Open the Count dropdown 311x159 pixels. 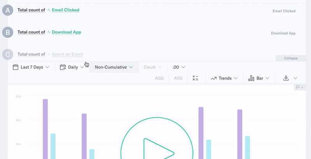[x=153, y=67]
